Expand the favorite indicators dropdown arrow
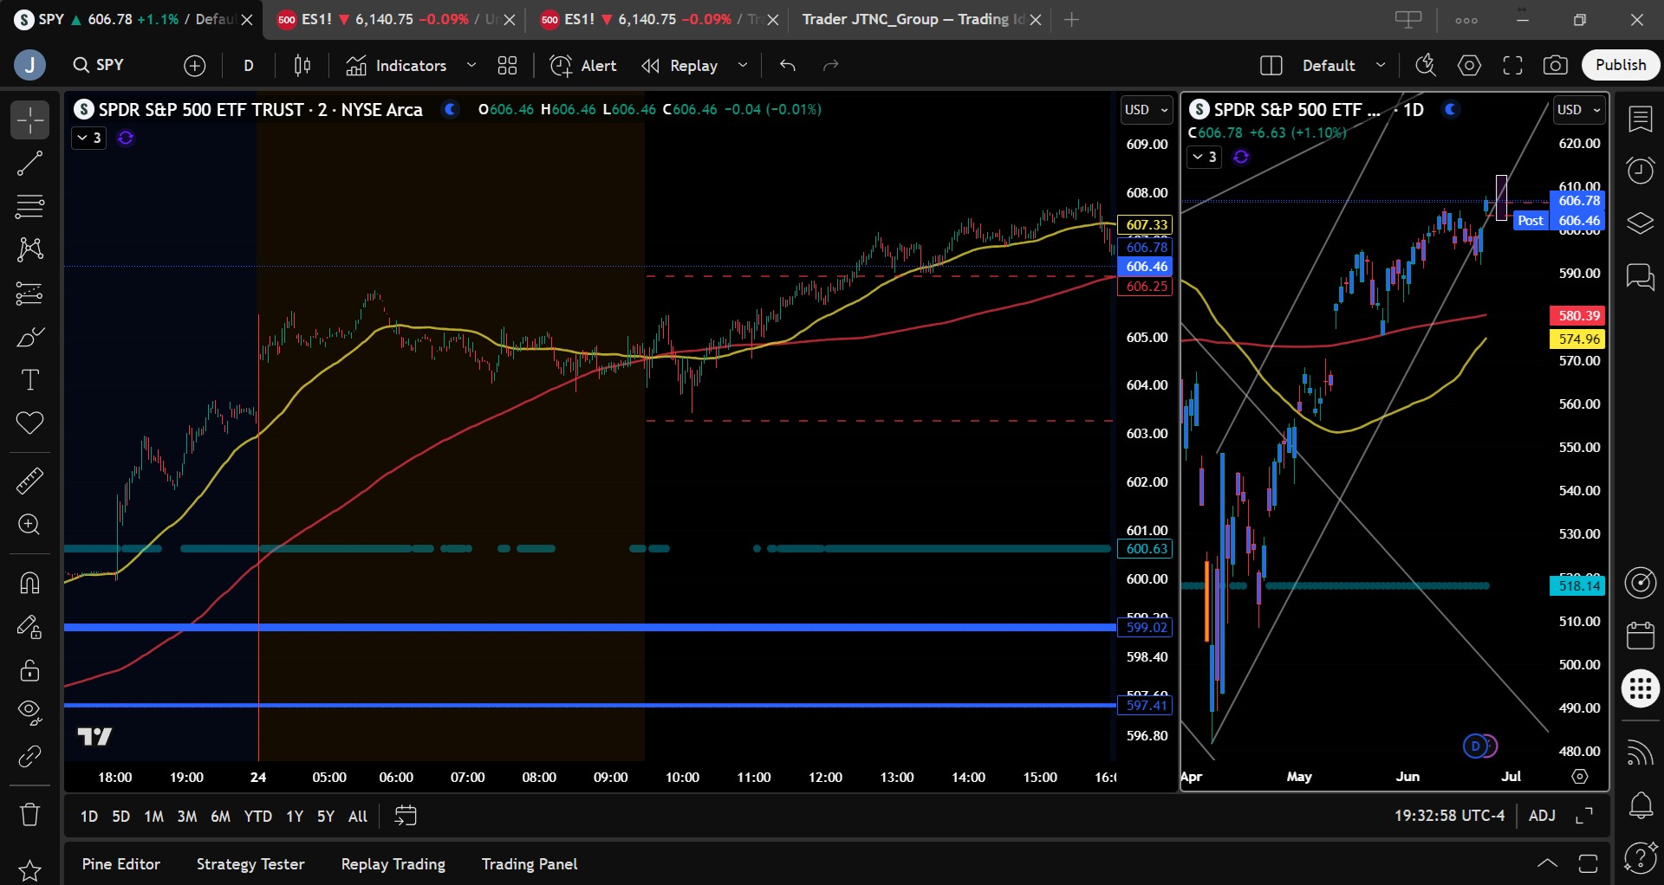This screenshot has height=885, width=1664. tap(471, 65)
